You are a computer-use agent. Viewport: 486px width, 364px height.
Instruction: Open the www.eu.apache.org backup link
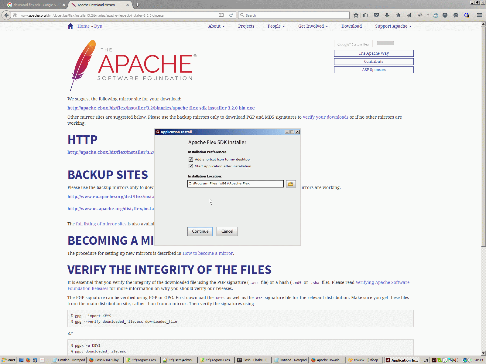[x=111, y=197]
